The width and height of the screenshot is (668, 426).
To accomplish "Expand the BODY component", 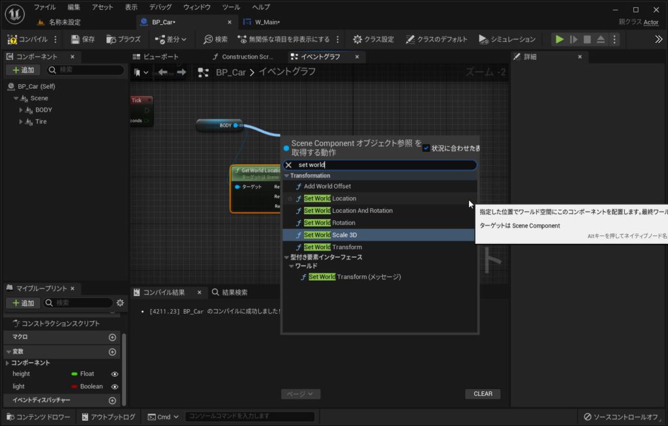I will pyautogui.click(x=21, y=110).
